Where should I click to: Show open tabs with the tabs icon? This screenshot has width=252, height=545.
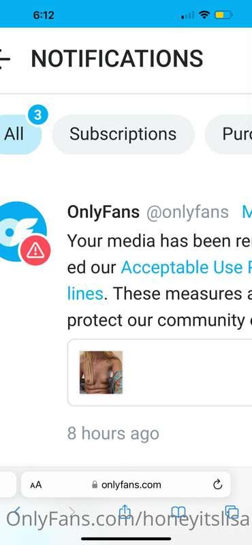pos(232,512)
